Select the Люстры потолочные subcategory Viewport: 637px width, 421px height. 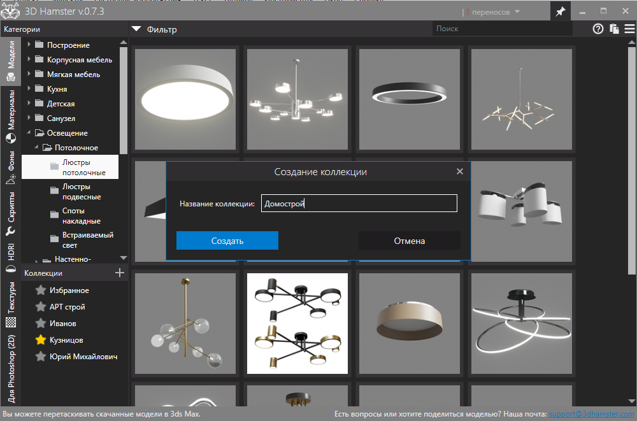point(70,167)
